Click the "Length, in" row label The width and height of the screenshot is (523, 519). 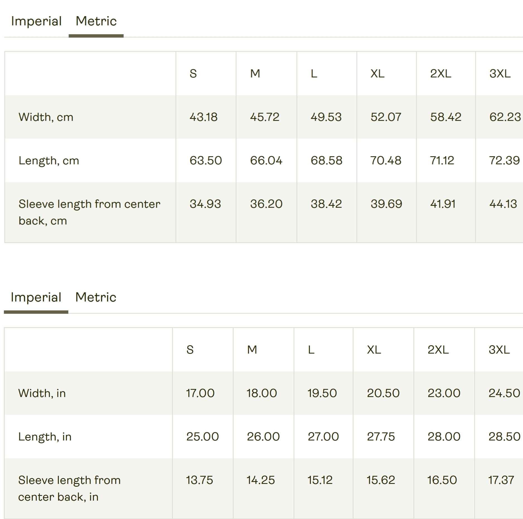(x=45, y=437)
